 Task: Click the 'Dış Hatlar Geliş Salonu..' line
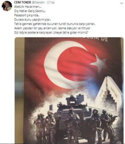30,11
